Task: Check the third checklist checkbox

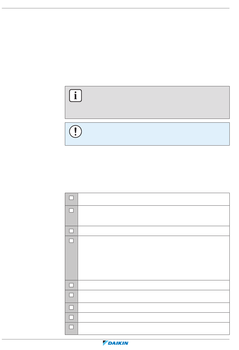Action: point(71,231)
